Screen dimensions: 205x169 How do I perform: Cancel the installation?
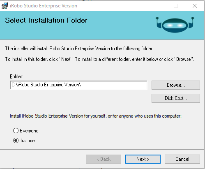182,159
